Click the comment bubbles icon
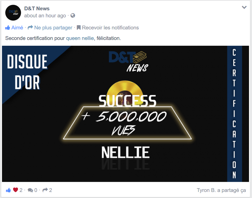 [x=30, y=190]
